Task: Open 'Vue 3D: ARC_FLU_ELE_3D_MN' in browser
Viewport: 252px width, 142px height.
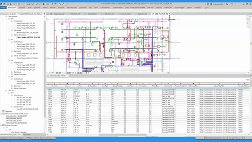Action: click(x=27, y=109)
